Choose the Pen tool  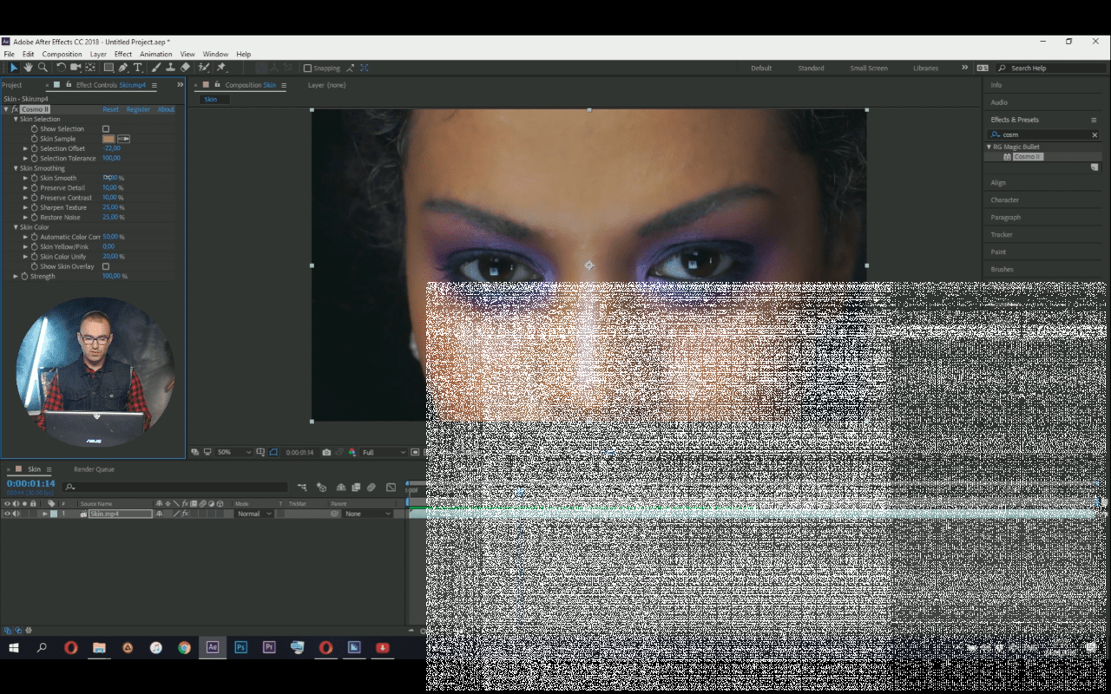point(123,68)
